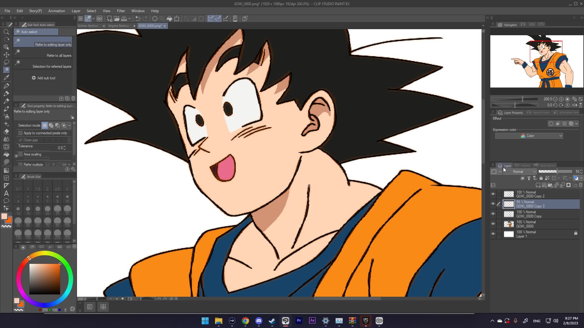This screenshot has width=584, height=328.
Task: Click the Navigator canvas thumbnail
Action: click(x=537, y=61)
